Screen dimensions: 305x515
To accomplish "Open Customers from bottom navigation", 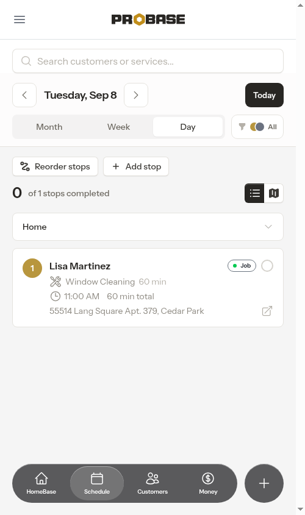I will pos(152,483).
